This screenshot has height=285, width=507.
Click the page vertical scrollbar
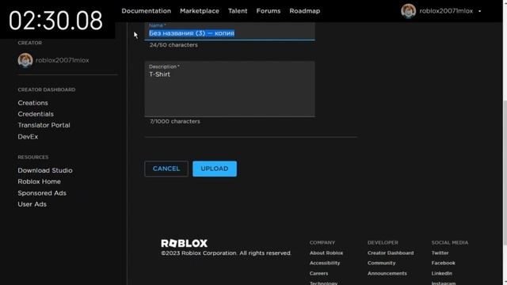(x=505, y=173)
